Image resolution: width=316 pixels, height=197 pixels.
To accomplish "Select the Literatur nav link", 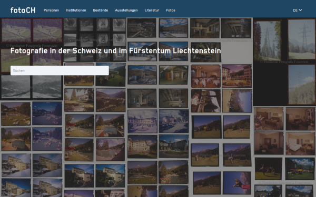I will pyautogui.click(x=152, y=11).
